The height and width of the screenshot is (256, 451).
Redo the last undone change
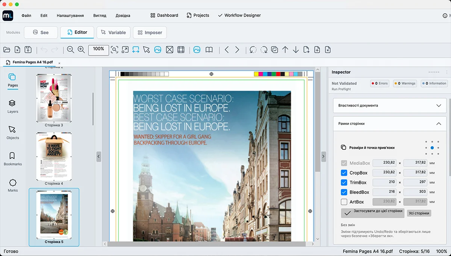(x=55, y=50)
